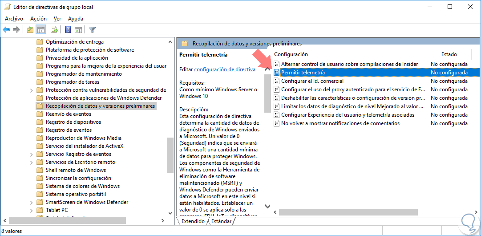The height and width of the screenshot is (236, 481).
Task: Select the Programador de mantenimiento folder
Action: pos(84,74)
